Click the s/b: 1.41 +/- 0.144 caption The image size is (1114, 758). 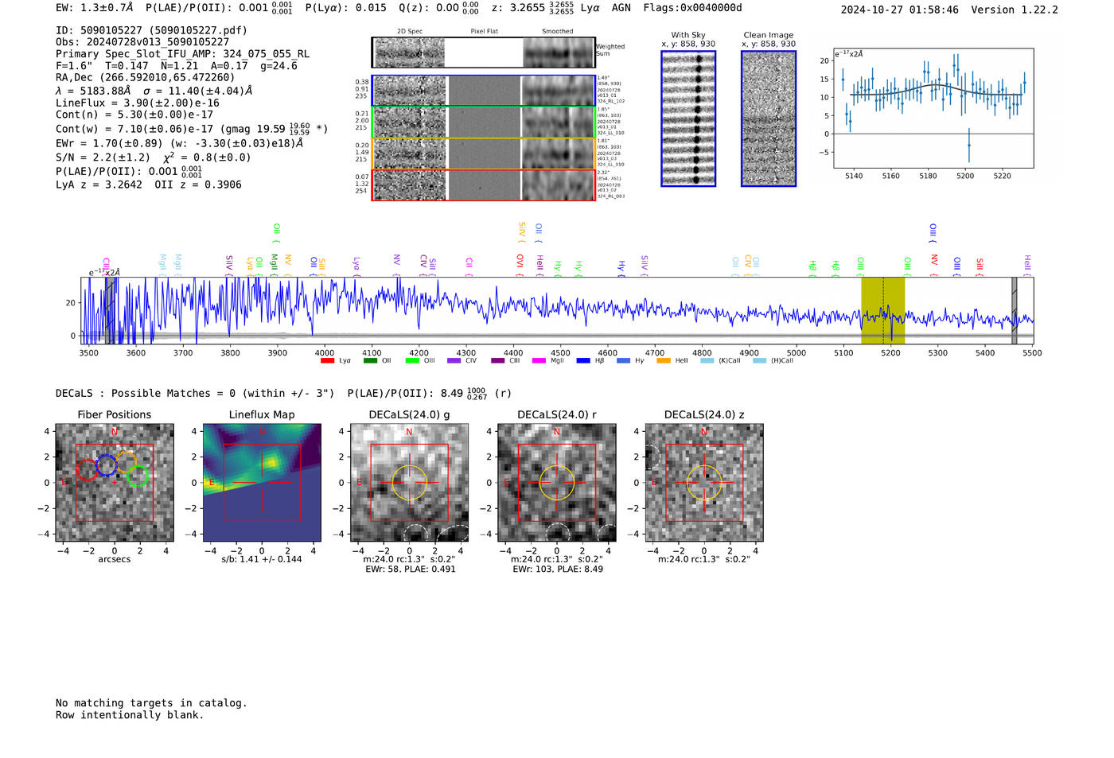click(x=262, y=559)
